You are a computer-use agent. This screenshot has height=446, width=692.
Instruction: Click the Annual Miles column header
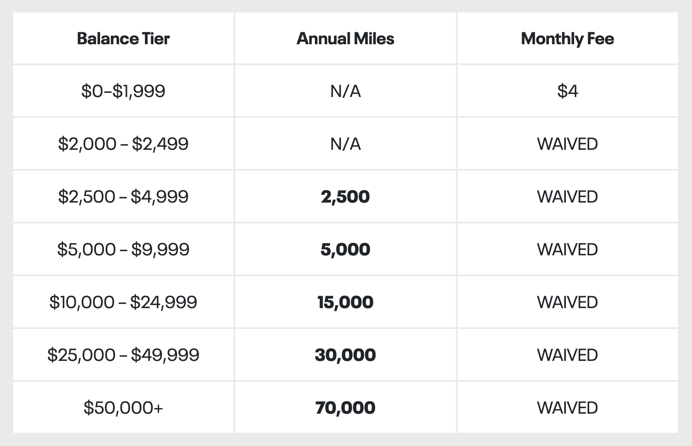click(345, 39)
